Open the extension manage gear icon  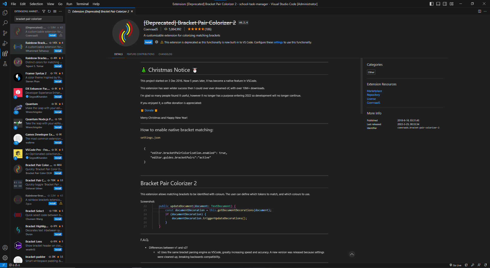click(x=156, y=42)
